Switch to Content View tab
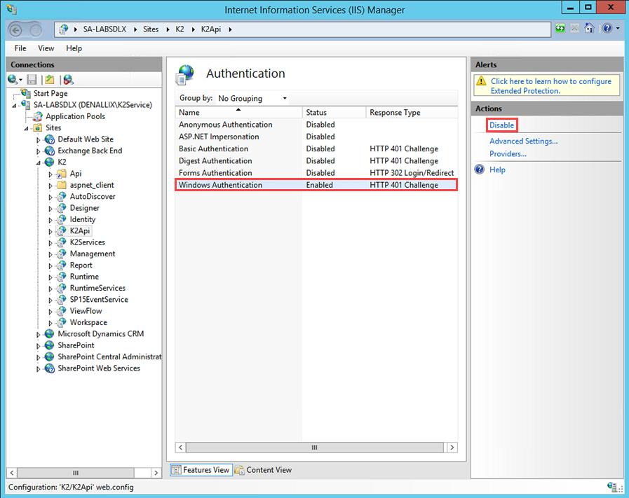The width and height of the screenshot is (629, 498). [263, 469]
